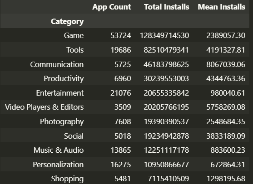The image size is (253, 184).
Task: Select the Music & Audio row label
Action: pyautogui.click(x=59, y=150)
